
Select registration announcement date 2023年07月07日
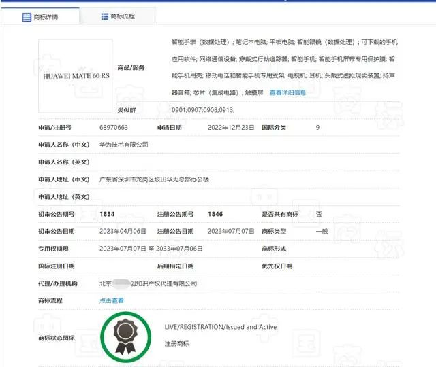(231, 231)
